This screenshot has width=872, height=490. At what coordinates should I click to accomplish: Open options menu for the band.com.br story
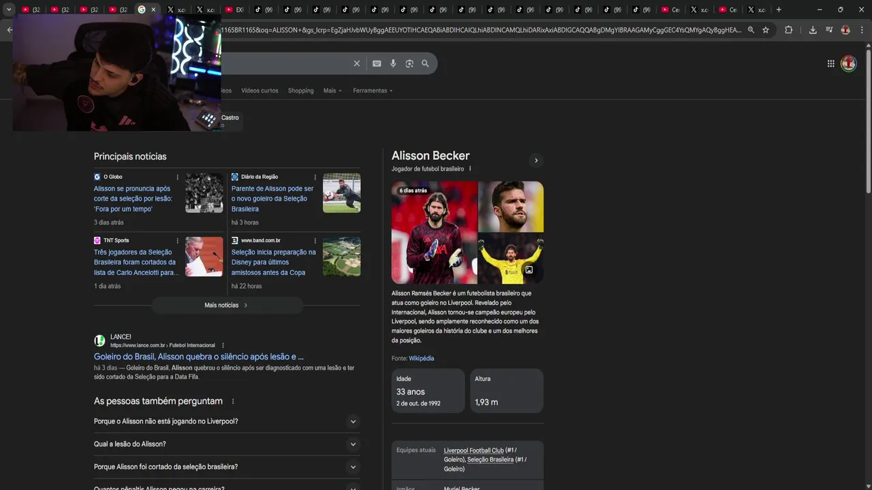pyautogui.click(x=315, y=240)
